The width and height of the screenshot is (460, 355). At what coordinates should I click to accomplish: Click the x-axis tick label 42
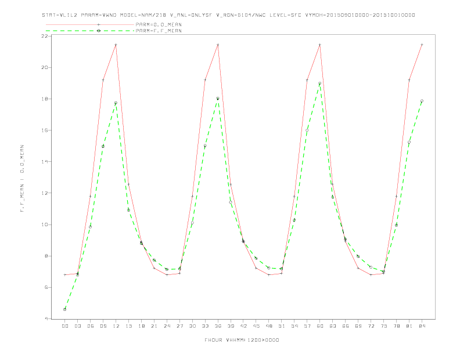coord(243,326)
